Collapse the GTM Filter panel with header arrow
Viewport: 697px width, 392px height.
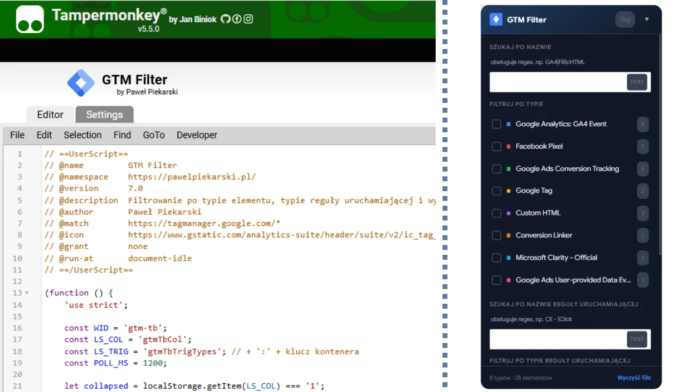coord(647,20)
